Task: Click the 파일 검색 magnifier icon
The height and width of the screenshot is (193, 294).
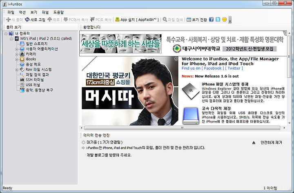Action: pyautogui.click(x=165, y=20)
